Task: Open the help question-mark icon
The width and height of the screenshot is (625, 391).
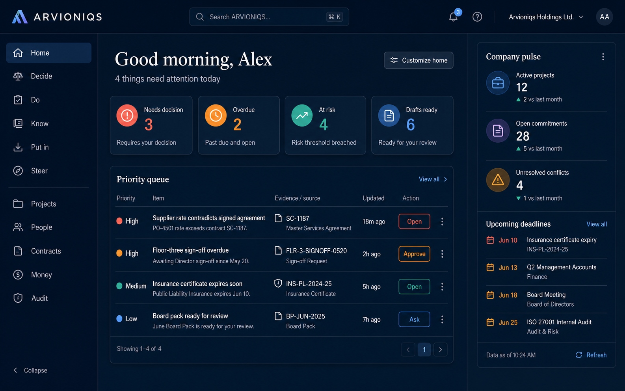Action: coord(477,17)
